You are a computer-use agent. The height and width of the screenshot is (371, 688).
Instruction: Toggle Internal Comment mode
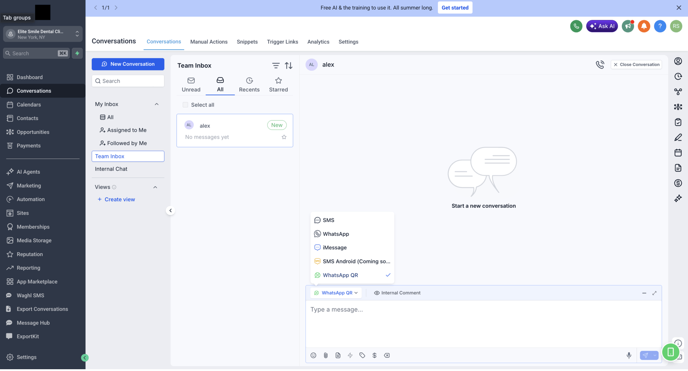point(397,293)
